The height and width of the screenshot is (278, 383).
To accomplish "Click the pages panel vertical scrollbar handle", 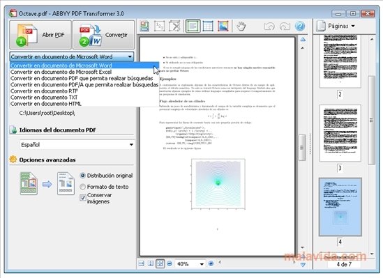I will point(372,121).
